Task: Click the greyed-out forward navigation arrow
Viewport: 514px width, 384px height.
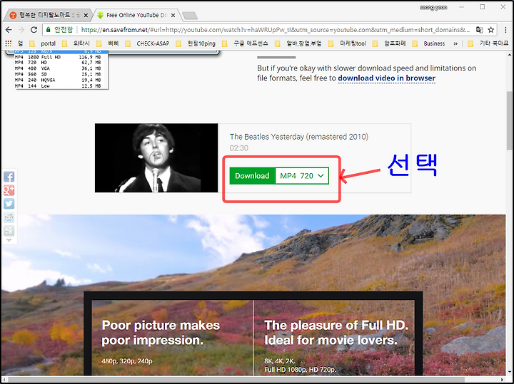Action: (x=21, y=30)
